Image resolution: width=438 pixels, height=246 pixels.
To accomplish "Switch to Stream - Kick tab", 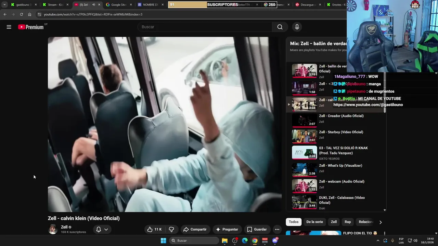I will 56,5.
